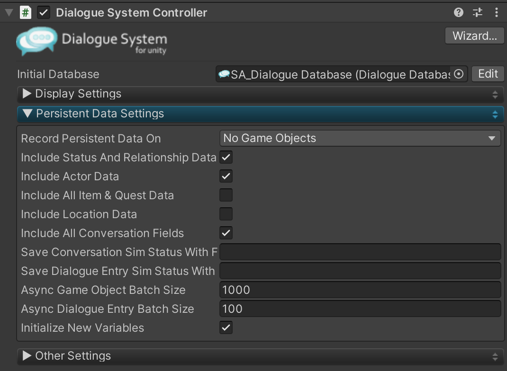This screenshot has height=371, width=507.
Task: Collapse the Persistent Data Settings foldout
Action: [28, 113]
